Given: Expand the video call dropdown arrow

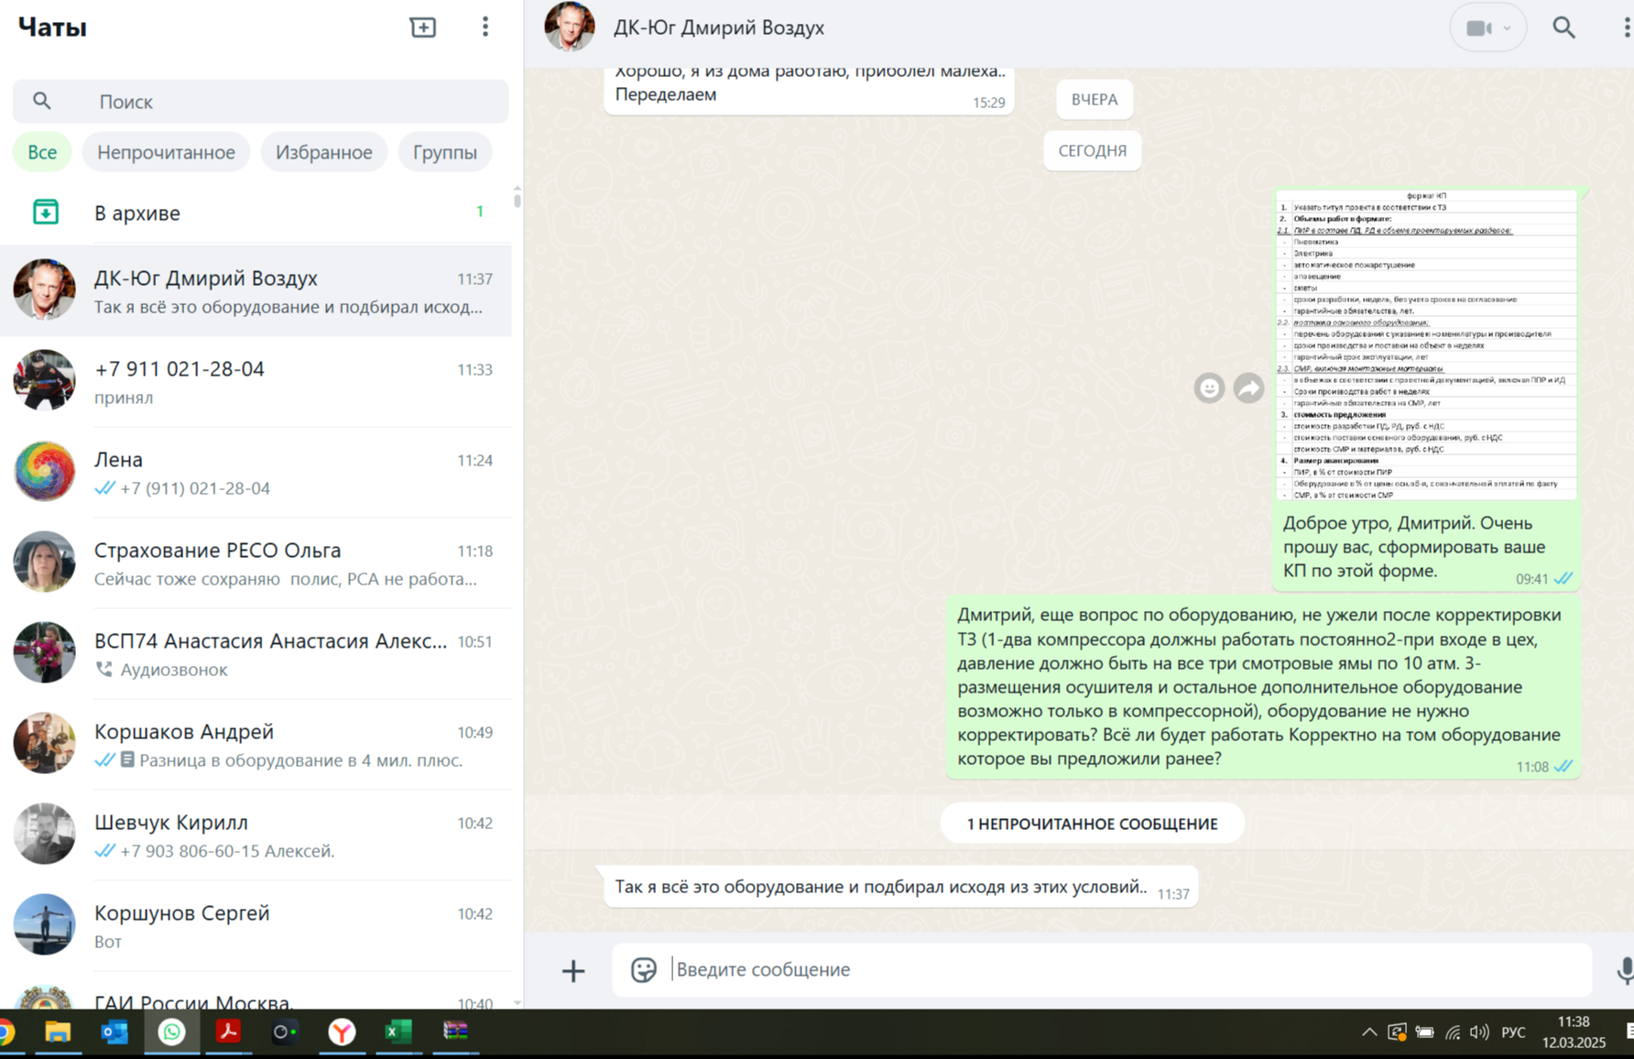Looking at the screenshot, I should click(x=1507, y=28).
